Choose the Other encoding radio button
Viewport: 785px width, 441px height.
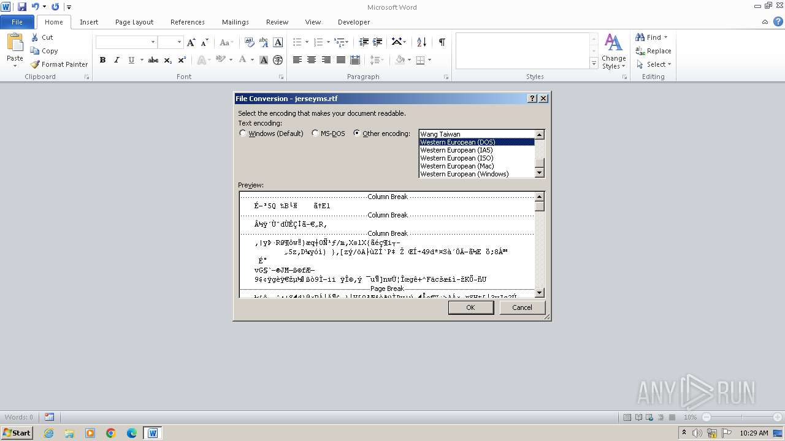[357, 134]
